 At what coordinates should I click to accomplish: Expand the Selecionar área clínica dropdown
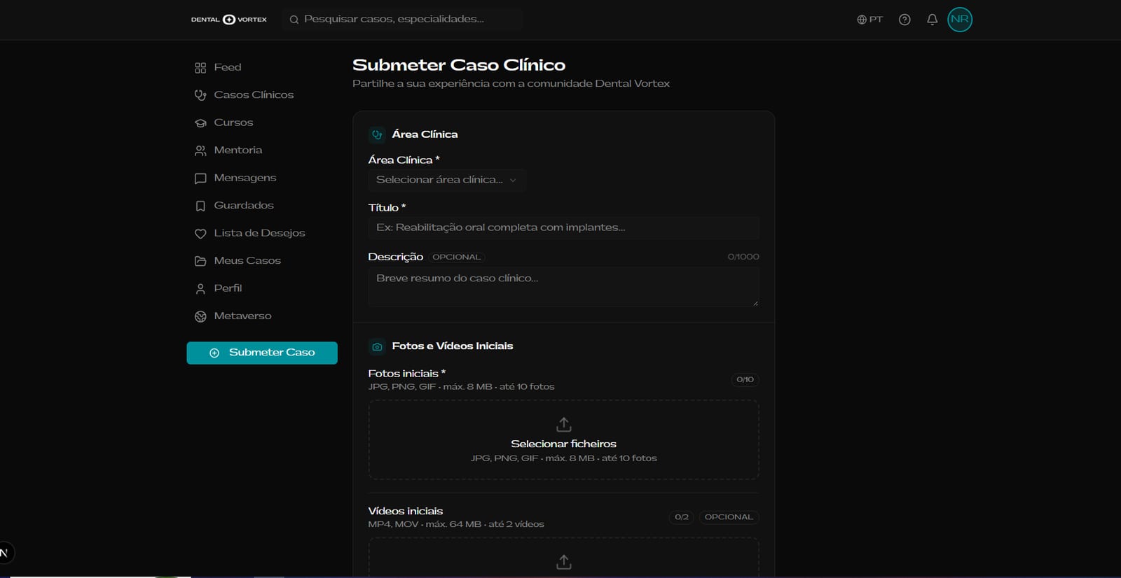[447, 180]
